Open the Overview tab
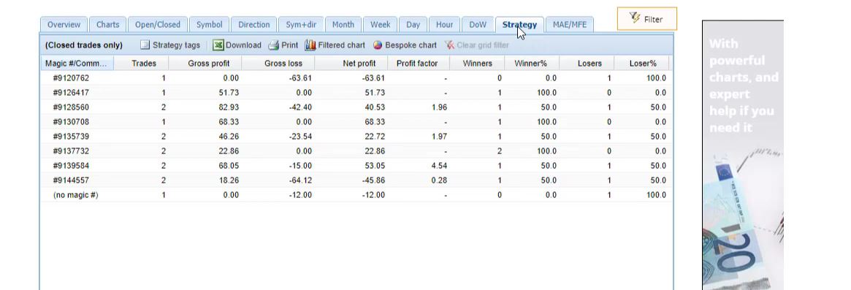The image size is (851, 290). (64, 24)
